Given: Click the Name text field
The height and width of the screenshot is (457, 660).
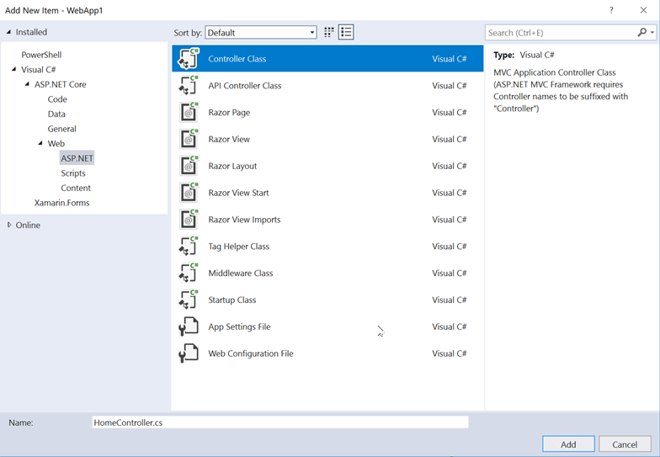Looking at the screenshot, I should (x=279, y=422).
